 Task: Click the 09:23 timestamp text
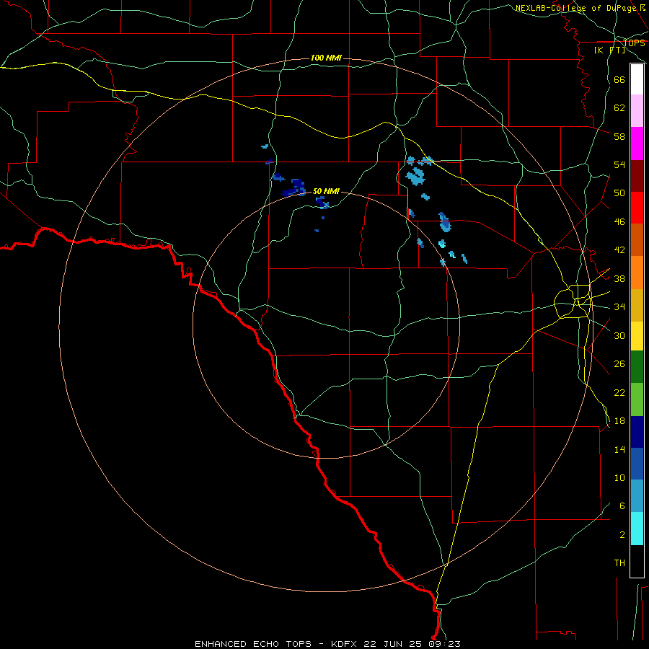pyautogui.click(x=446, y=644)
